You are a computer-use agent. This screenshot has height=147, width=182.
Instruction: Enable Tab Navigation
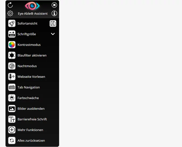[29, 87]
